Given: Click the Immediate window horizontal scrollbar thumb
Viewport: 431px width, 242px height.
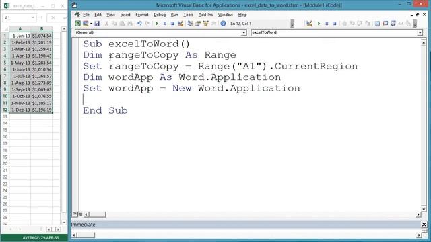Looking at the screenshot, I should (86, 235).
